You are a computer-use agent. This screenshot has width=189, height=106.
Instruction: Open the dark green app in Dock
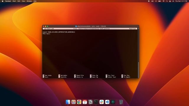(x=113, y=102)
